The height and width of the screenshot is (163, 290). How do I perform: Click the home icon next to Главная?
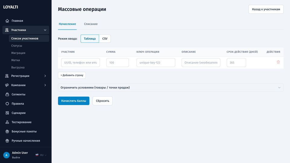click(x=7, y=21)
